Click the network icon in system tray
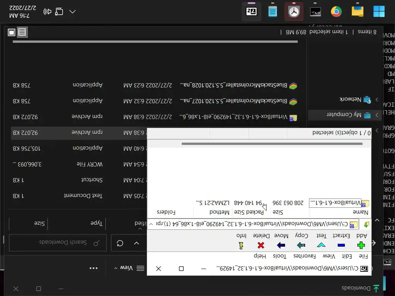Image resolution: width=395 pixels, height=296 pixels. point(59,12)
